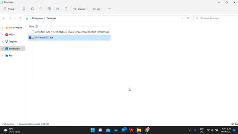238x134 pixels.
Task: Switch to details view icon in status bar
Action: pos(232,124)
